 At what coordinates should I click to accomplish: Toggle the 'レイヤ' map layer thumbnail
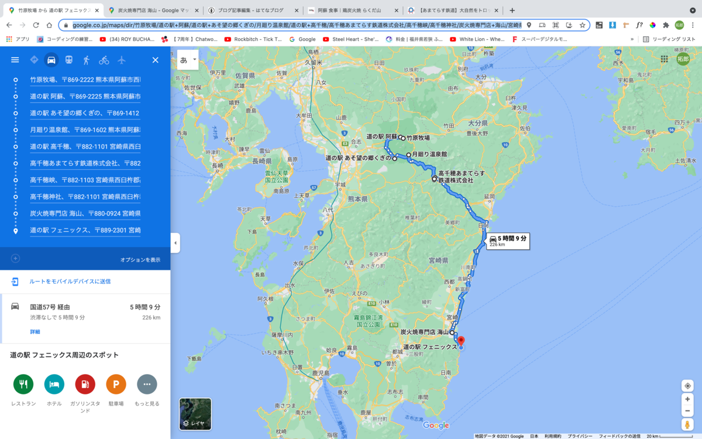coord(195,414)
